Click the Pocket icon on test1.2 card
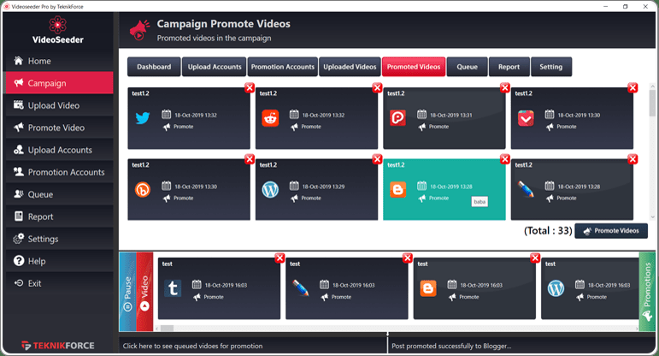 coord(526,118)
